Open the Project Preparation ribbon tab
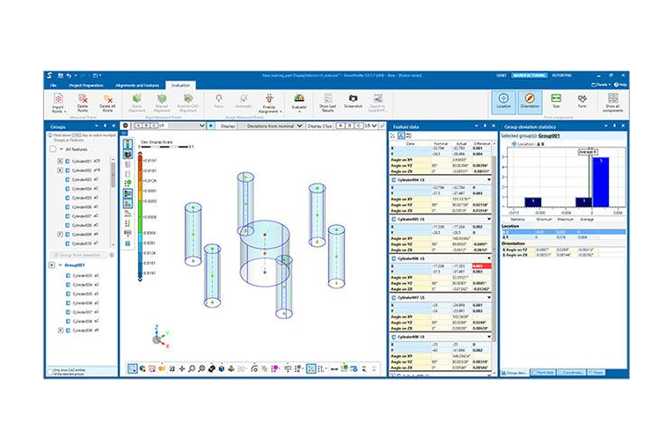Image resolution: width=671 pixels, height=448 pixels. pyautogui.click(x=83, y=85)
